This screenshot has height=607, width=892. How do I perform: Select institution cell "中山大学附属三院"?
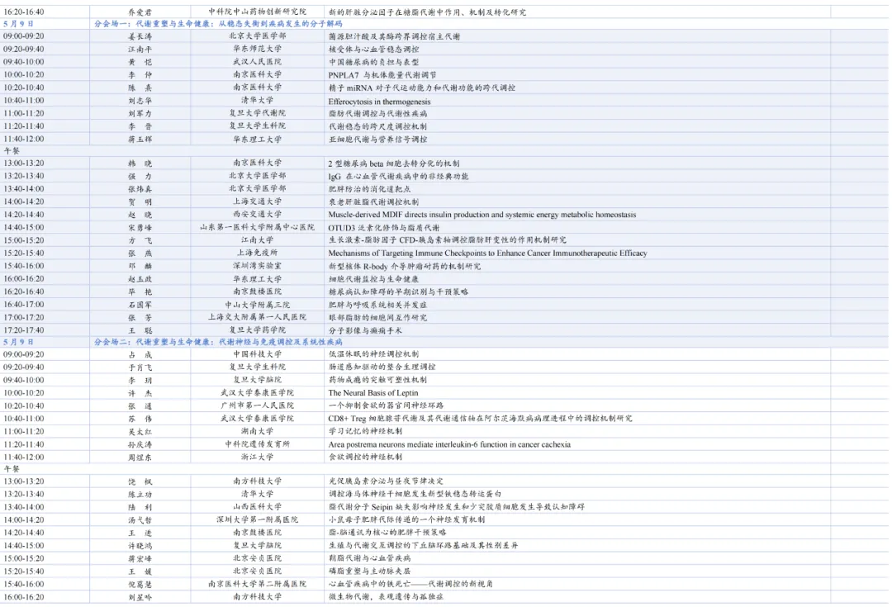257,305
